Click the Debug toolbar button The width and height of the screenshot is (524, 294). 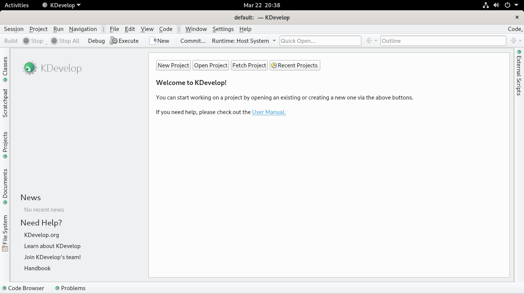[x=96, y=41]
